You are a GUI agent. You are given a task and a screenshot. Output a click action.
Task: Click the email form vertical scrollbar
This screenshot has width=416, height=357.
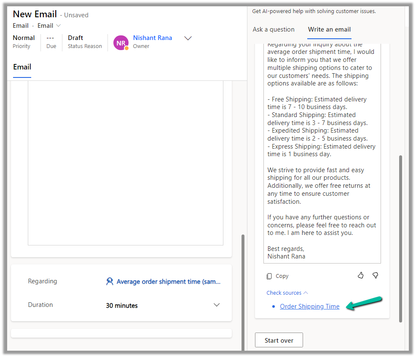tap(242, 290)
